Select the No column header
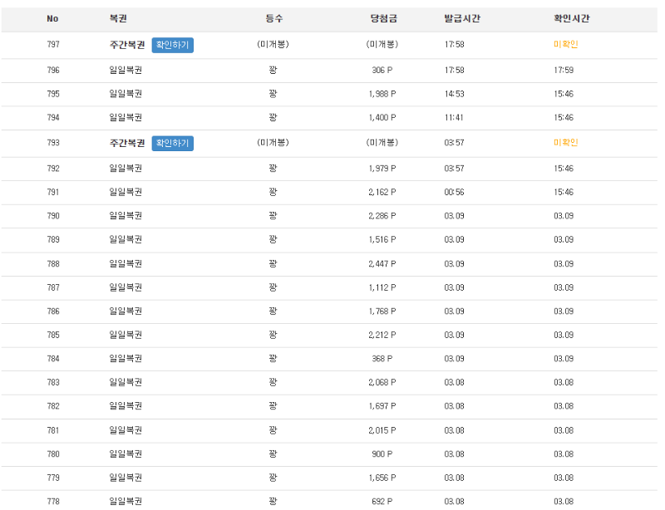Screen dimensions: 665x510 pos(53,18)
